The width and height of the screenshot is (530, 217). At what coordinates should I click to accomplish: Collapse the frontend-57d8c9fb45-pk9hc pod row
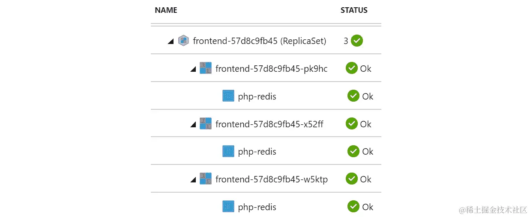point(193,69)
